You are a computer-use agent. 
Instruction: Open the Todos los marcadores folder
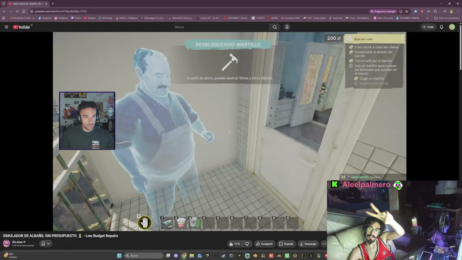pyautogui.click(x=447, y=18)
